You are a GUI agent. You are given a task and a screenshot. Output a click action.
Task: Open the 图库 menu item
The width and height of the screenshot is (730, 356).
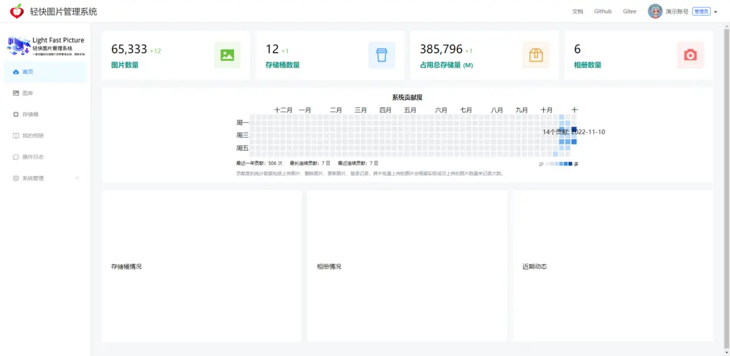(45, 93)
